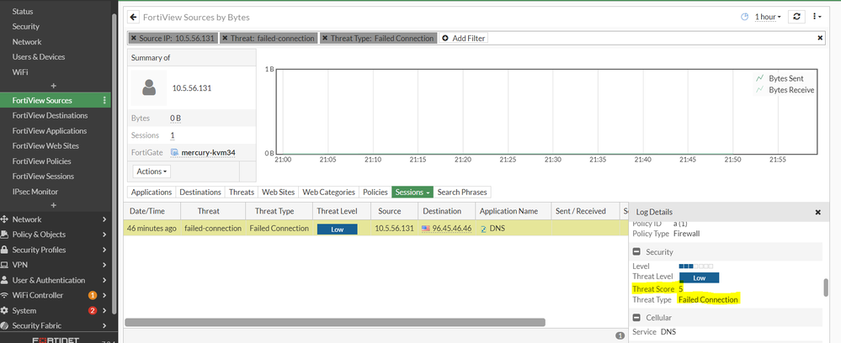
Task: Switch to the Web Categories tab
Action: [329, 192]
